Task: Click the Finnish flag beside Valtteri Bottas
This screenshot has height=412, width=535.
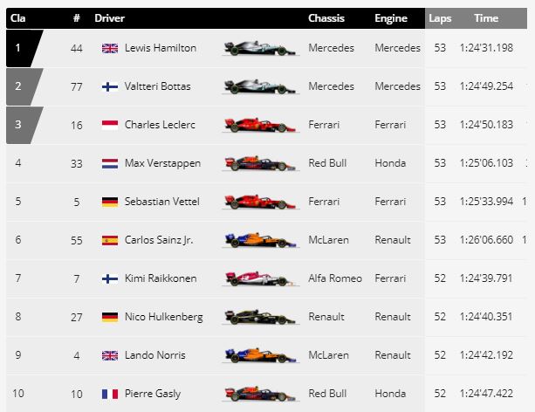Action: [111, 86]
